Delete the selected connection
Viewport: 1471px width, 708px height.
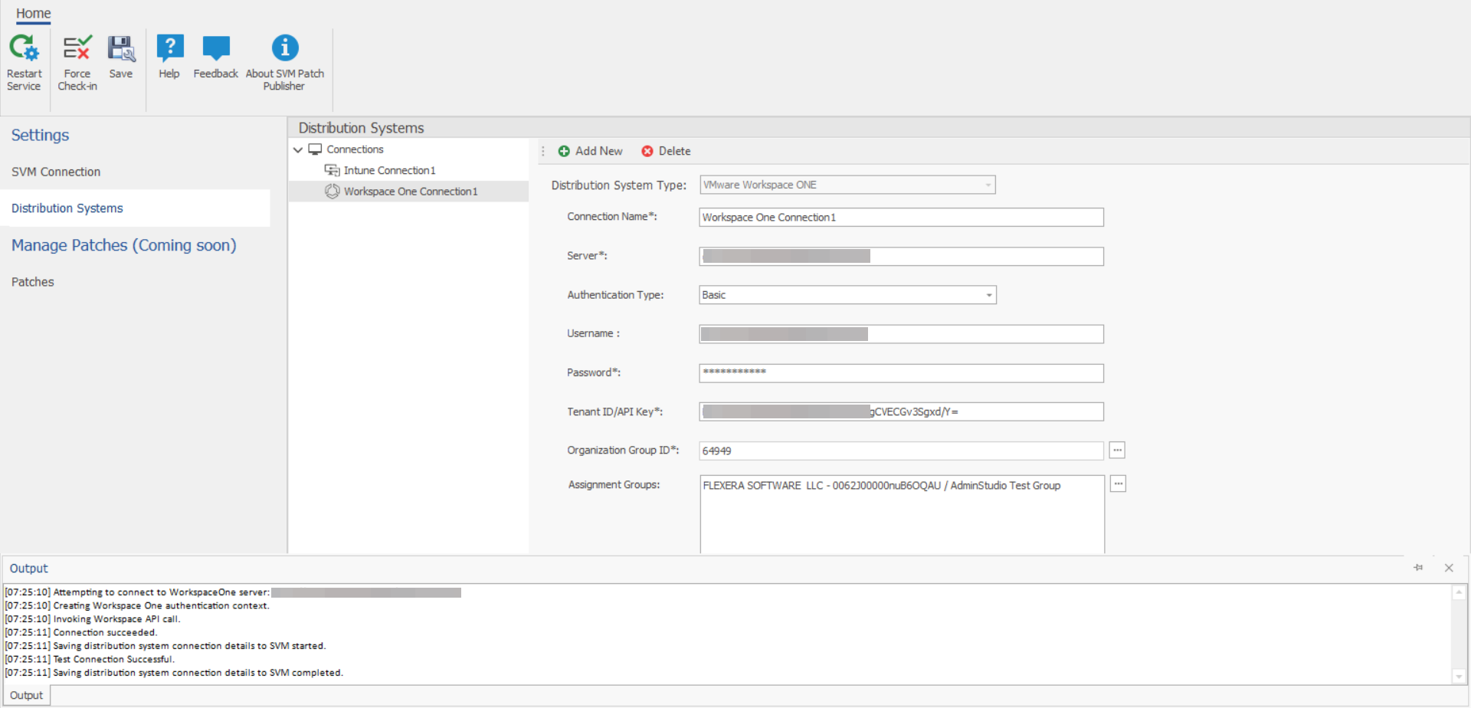coord(666,151)
